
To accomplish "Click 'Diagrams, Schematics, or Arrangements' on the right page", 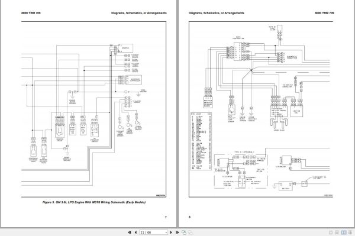I will [x=217, y=13].
